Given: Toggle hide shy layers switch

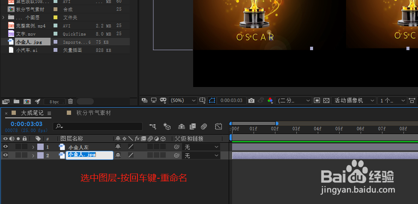Looking at the screenshot, I should coord(182,126).
